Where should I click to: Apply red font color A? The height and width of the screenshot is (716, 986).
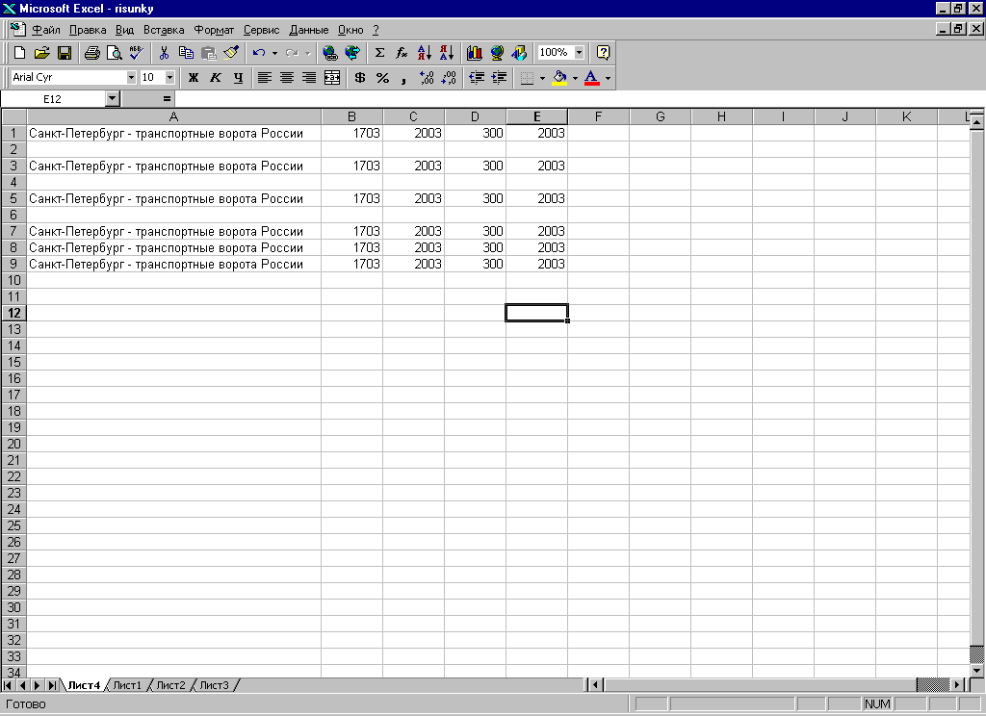(x=592, y=78)
